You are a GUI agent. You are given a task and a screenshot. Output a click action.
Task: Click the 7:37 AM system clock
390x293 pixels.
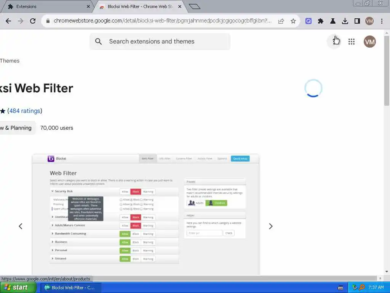pyautogui.click(x=376, y=288)
